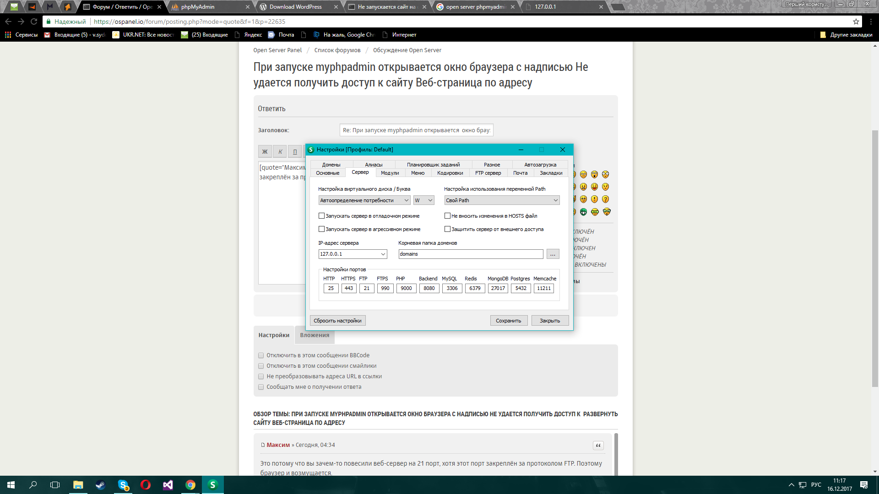Check 'Не вносить изменения в HOSTS файл'

point(447,216)
